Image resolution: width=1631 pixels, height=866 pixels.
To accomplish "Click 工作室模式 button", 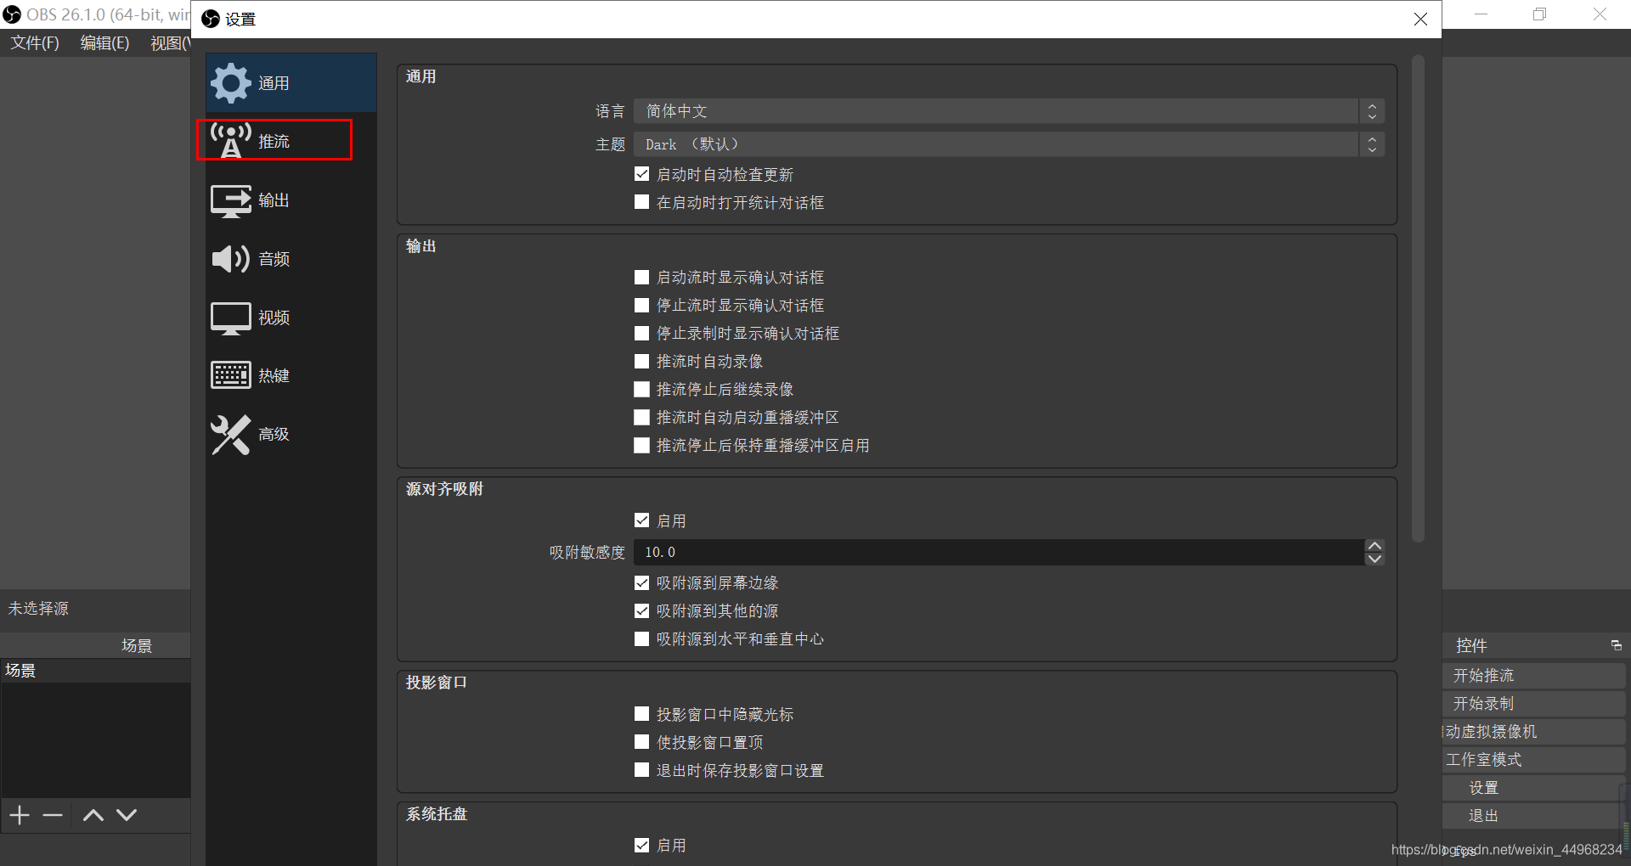I will pyautogui.click(x=1534, y=759).
